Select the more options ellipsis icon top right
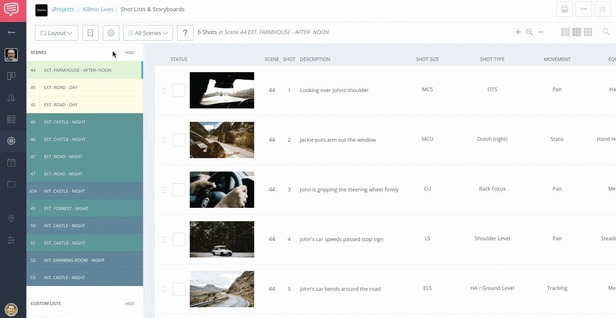 click(583, 9)
